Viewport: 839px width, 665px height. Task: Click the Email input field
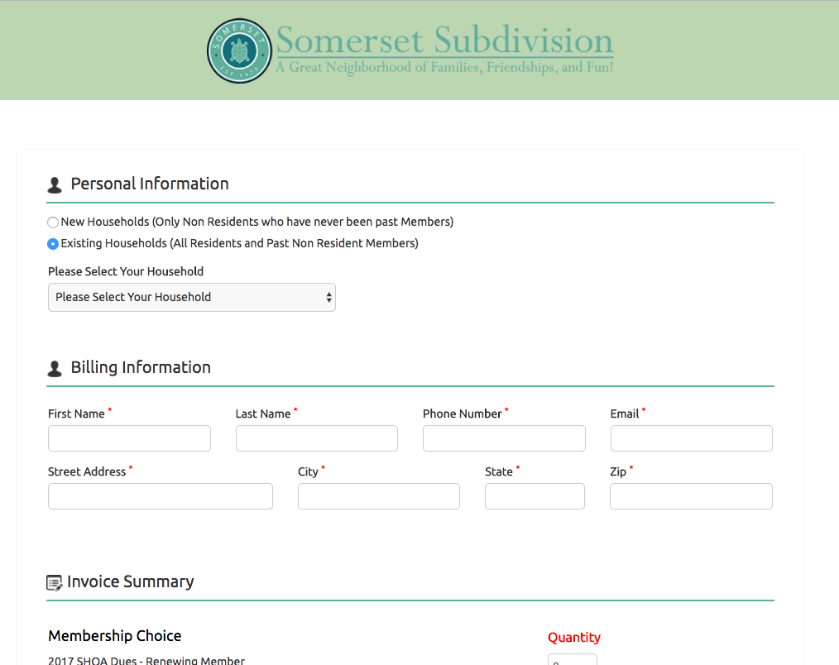(692, 438)
